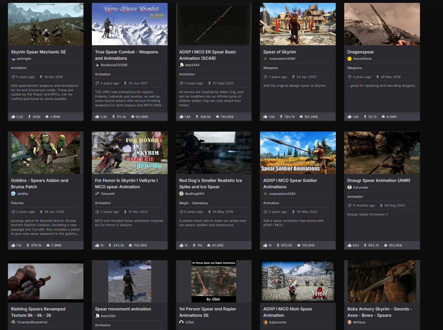Click RedDog6911's avatar icon
Screen dimensions: 443x330
click(x=181, y=194)
